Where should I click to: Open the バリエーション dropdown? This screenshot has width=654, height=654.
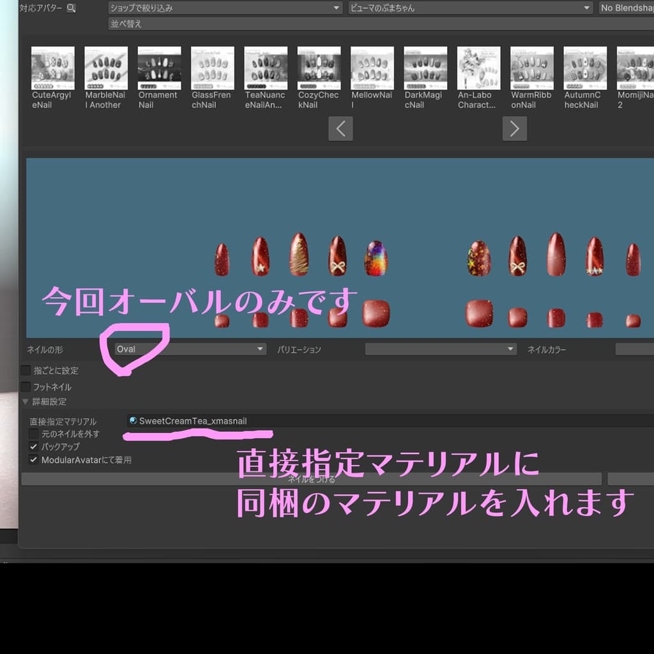(440, 349)
